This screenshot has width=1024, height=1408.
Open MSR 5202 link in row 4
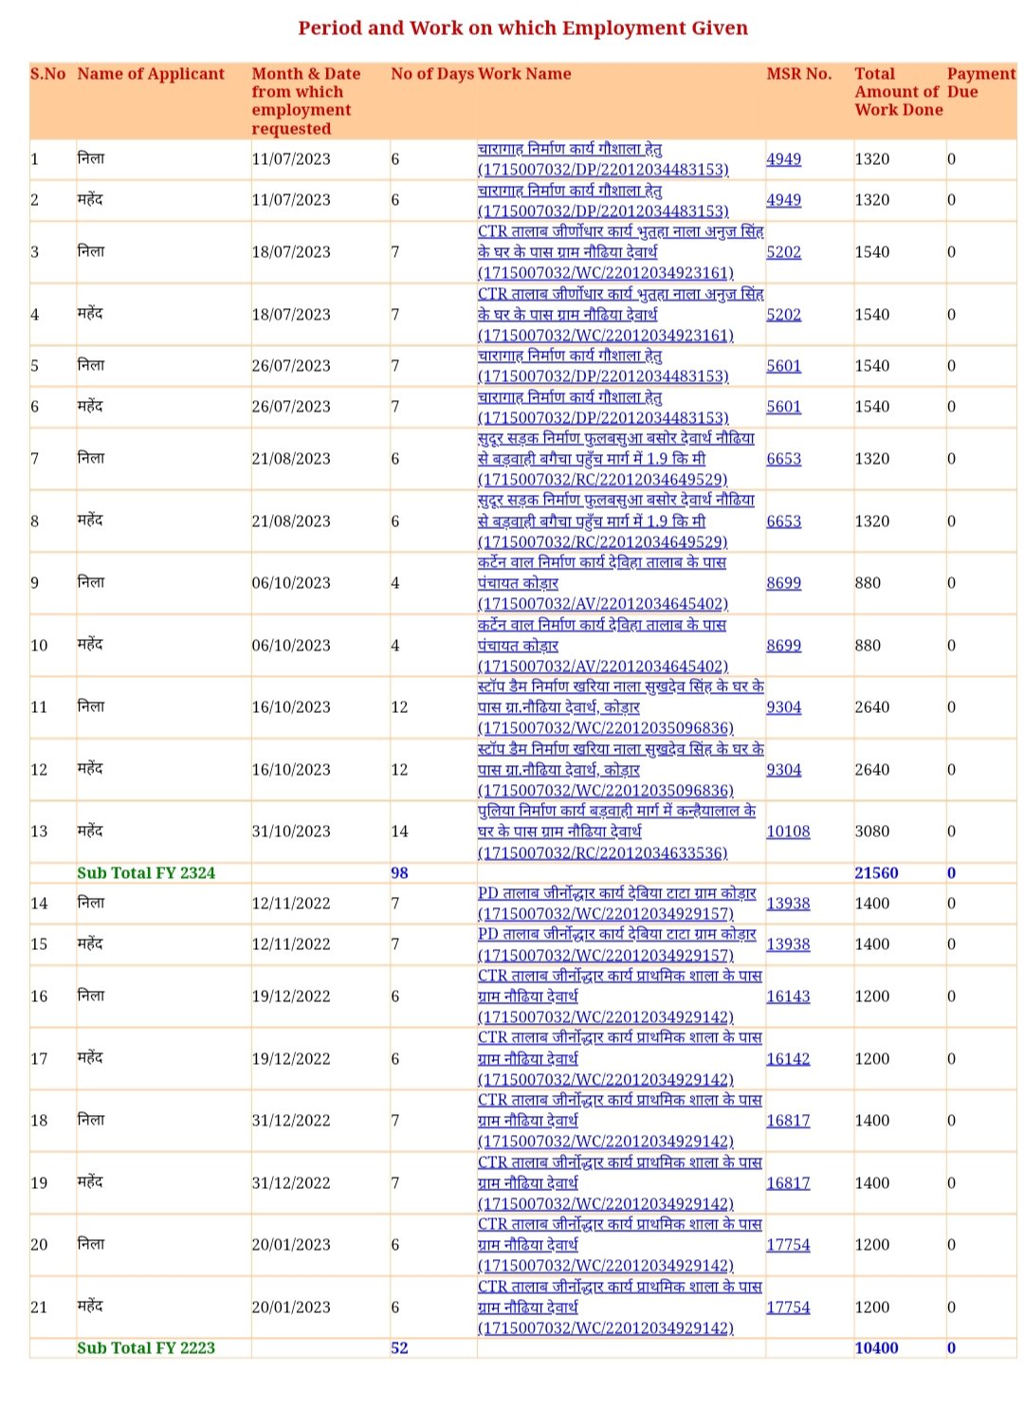tap(783, 315)
